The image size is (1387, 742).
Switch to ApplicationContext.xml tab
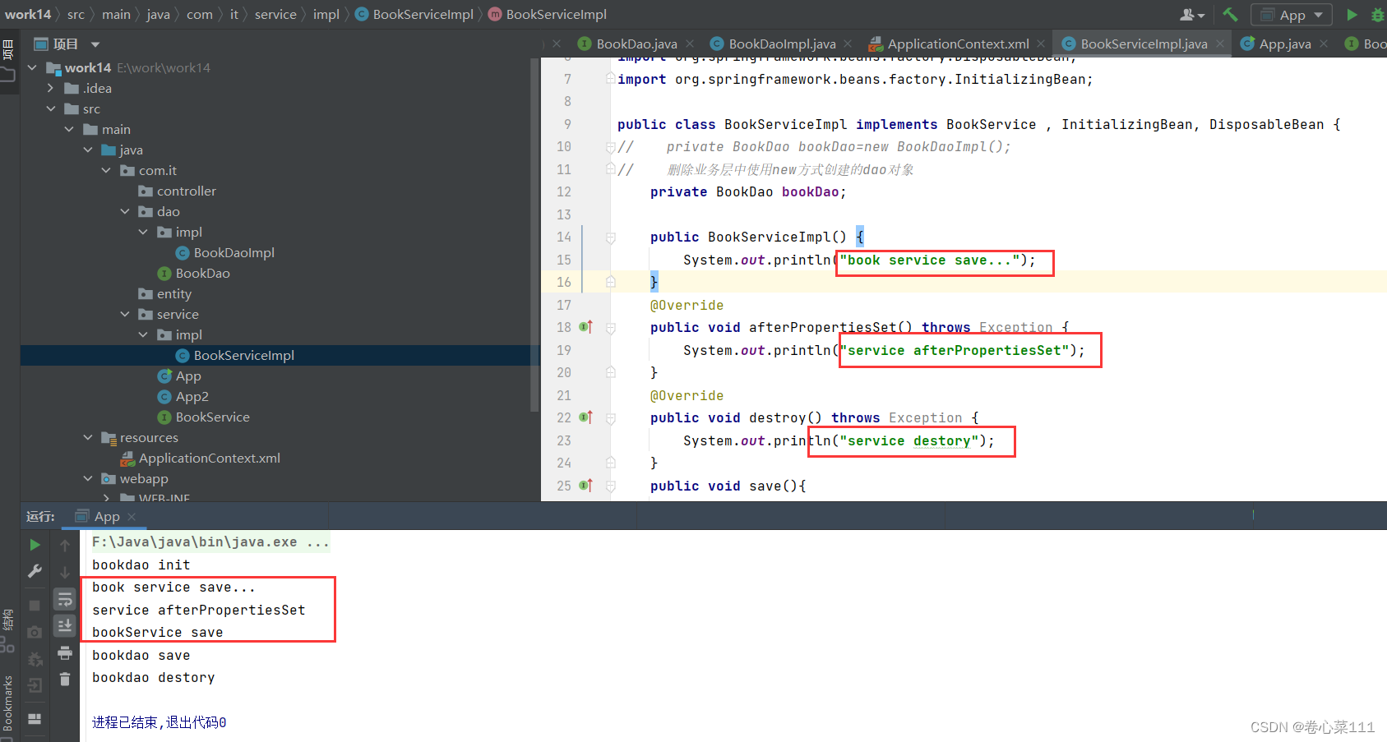click(957, 44)
